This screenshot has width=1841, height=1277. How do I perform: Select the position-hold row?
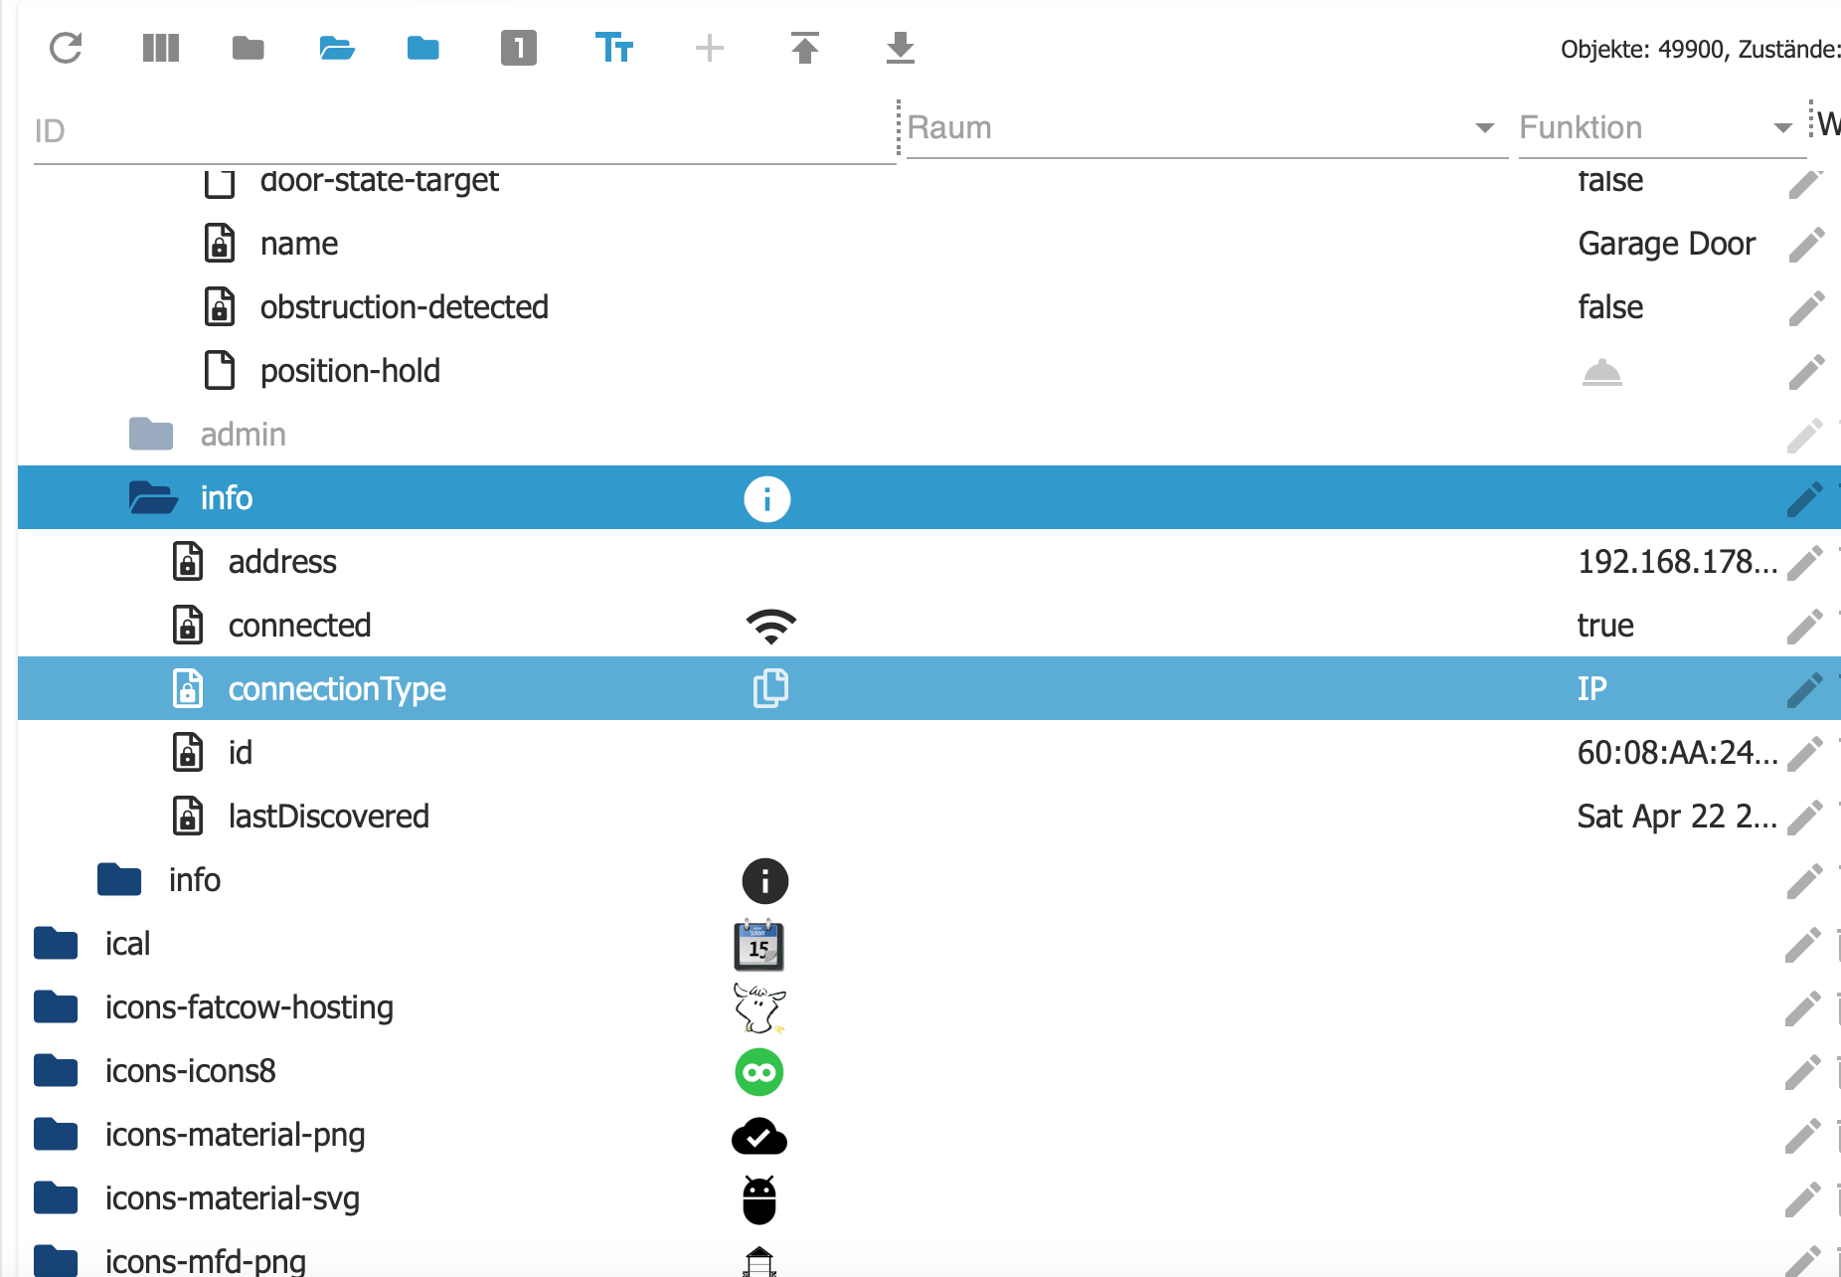click(x=929, y=371)
